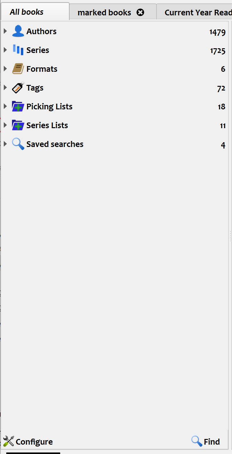Click the Find button
Viewport: 232px width, 454px height.
click(x=206, y=441)
